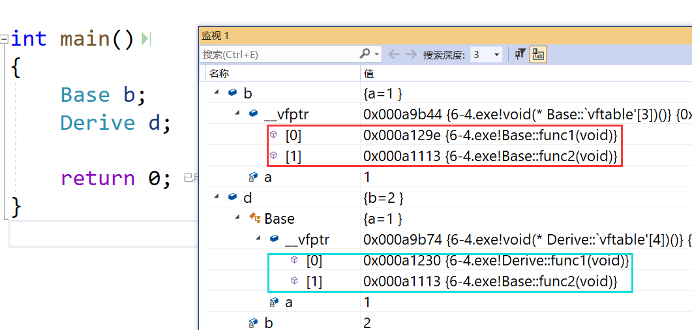
Task: Click the {a=1 } value of variable b
Action: [x=382, y=93]
